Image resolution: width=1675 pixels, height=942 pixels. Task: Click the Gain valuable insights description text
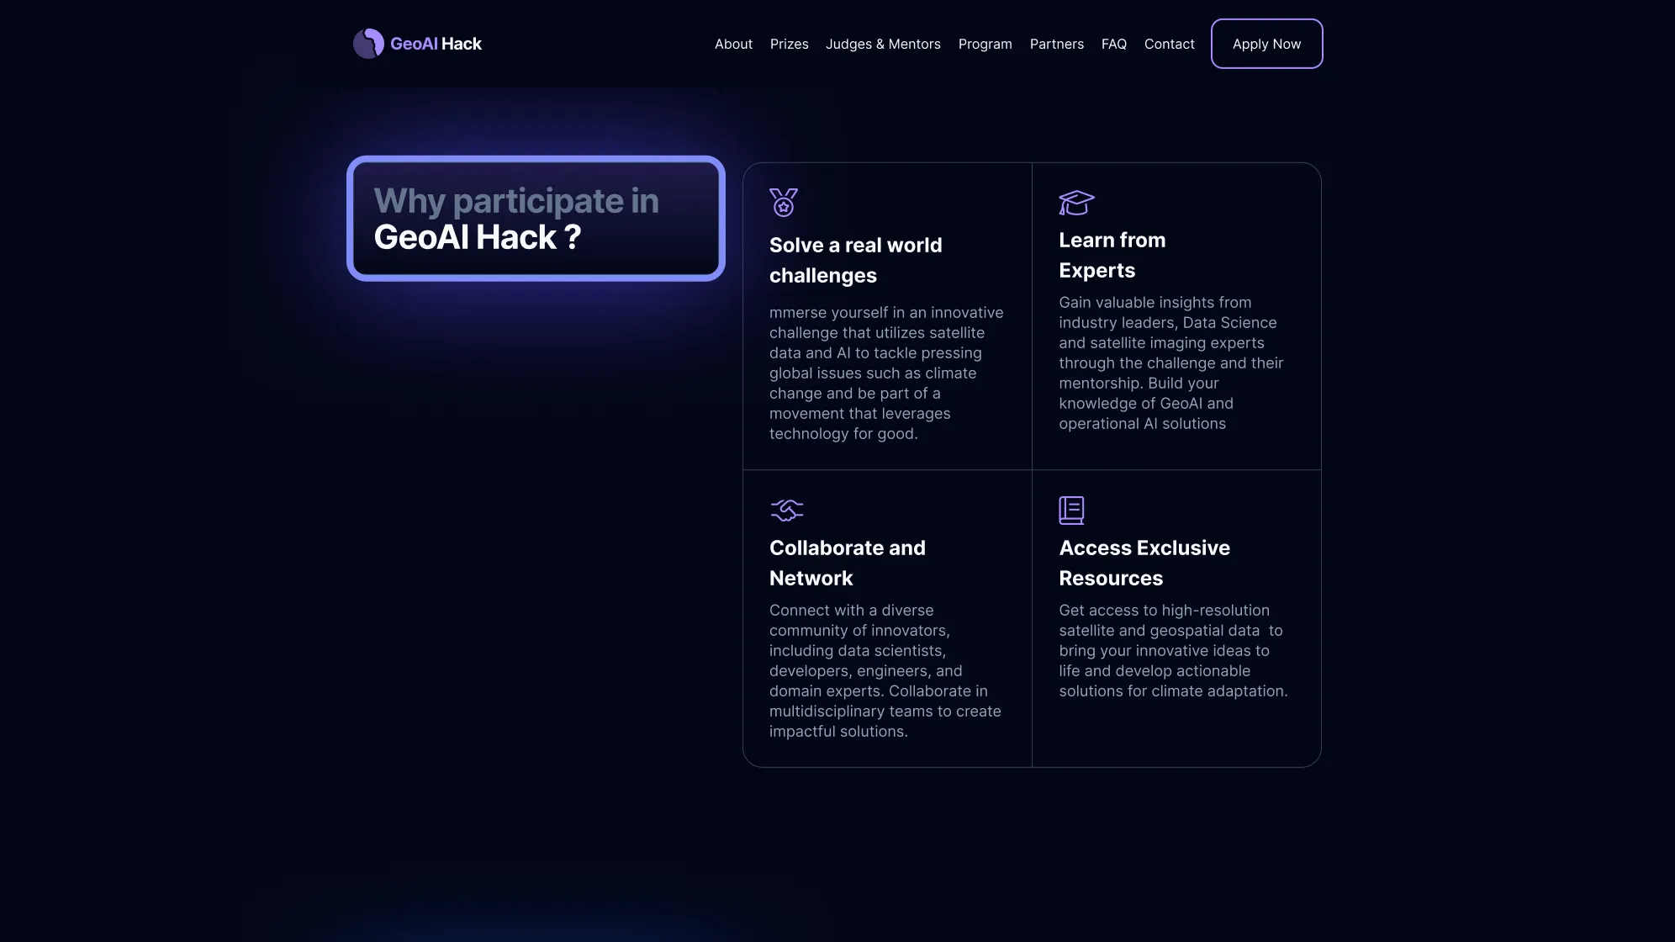tap(1170, 363)
